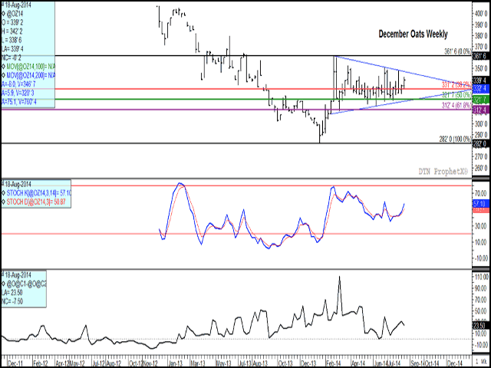This screenshot has width=491, height=368.
Task: Click the 'December Oats Weekly' chart title
Action: [413, 34]
